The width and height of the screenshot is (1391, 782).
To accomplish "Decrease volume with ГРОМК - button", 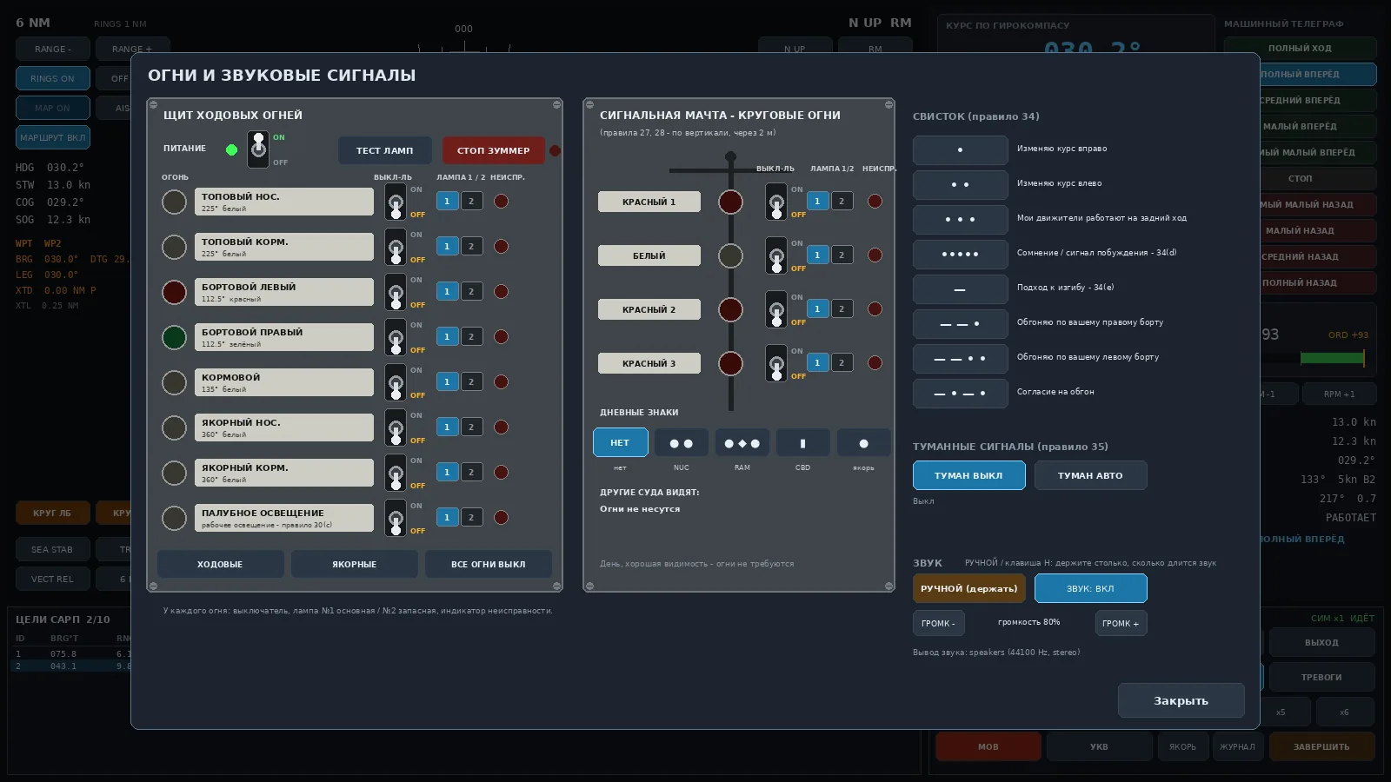I will [x=938, y=623].
